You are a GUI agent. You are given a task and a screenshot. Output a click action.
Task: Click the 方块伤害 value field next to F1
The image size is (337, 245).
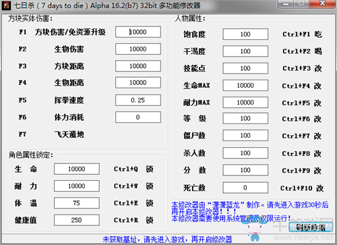pyautogui.click(x=138, y=32)
